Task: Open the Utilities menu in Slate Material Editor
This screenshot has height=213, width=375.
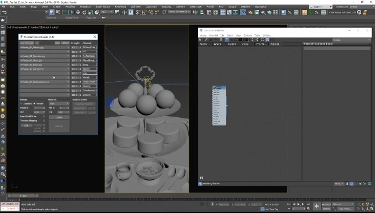Action: (266, 35)
